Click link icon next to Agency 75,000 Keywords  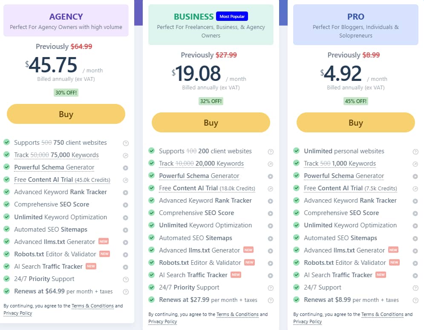tap(126, 155)
